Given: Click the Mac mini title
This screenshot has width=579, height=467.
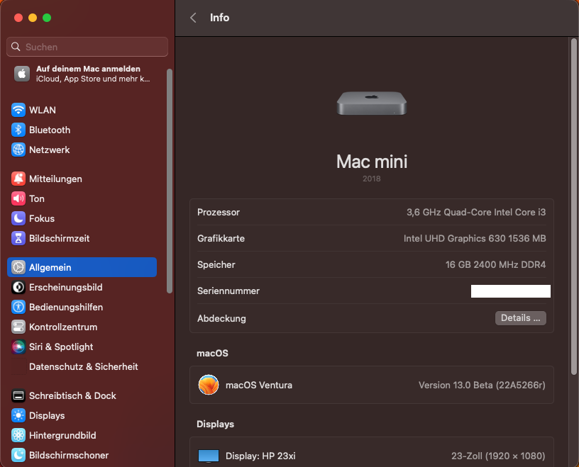Looking at the screenshot, I should tap(372, 162).
